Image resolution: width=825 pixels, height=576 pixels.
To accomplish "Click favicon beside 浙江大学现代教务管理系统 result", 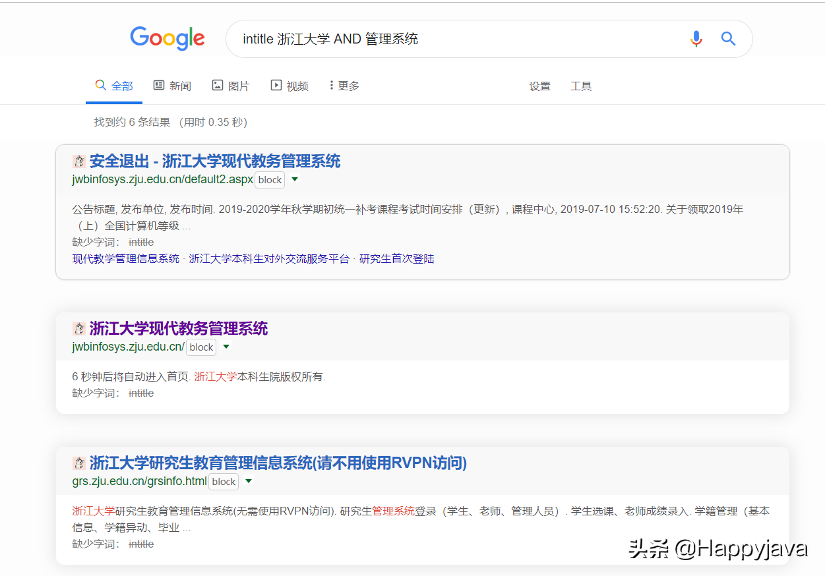I will (x=79, y=329).
